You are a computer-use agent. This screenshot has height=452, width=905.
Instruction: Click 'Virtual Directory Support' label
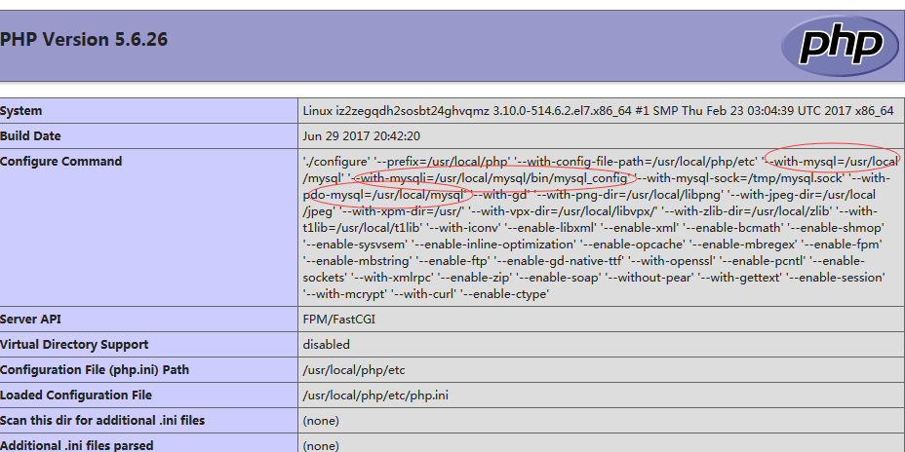pos(74,345)
